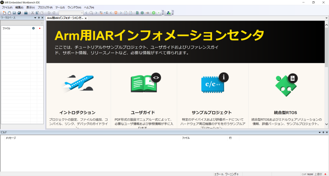
Task: Click the Cut scissors icon
Action: 32,13
